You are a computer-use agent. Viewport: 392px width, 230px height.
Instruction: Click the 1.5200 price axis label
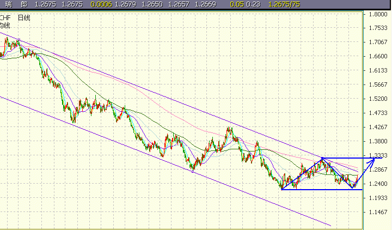pyautogui.click(x=378, y=99)
